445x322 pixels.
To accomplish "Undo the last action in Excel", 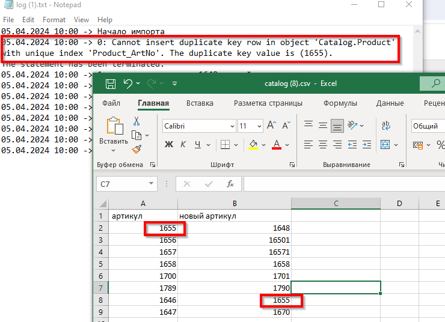I will (x=127, y=84).
